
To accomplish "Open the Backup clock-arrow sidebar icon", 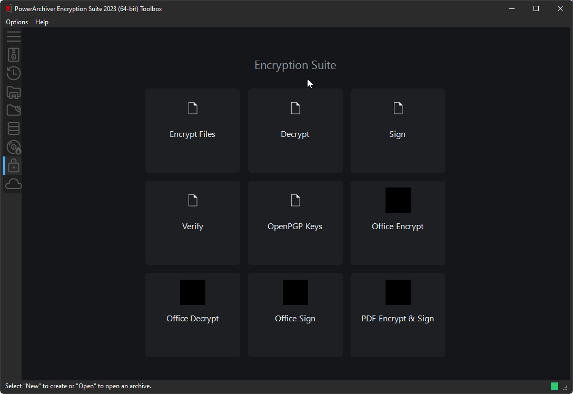I will [x=14, y=73].
